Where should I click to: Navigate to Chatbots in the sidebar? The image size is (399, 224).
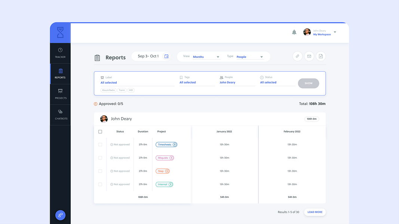tap(60, 114)
